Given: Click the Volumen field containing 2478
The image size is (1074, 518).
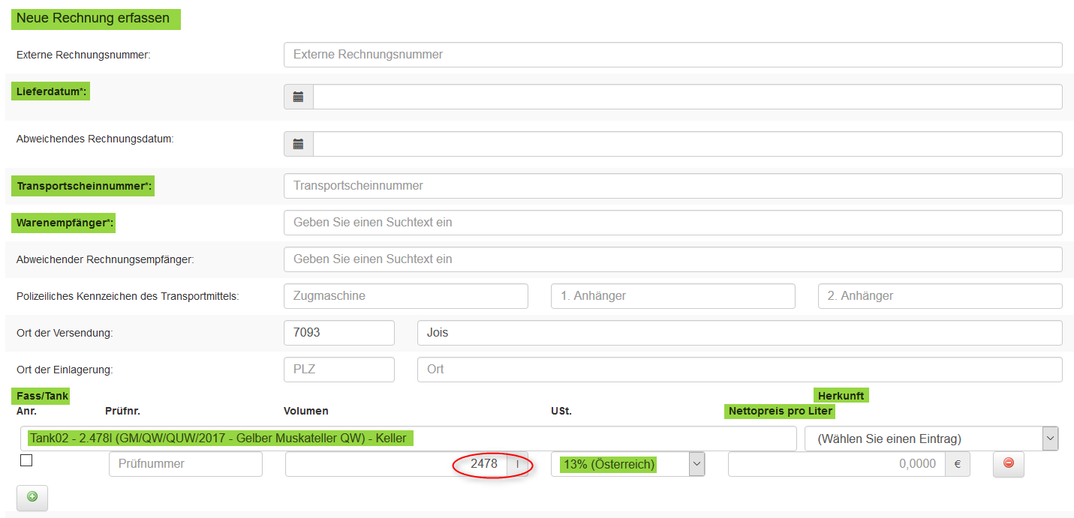Looking at the screenshot, I should pos(396,464).
